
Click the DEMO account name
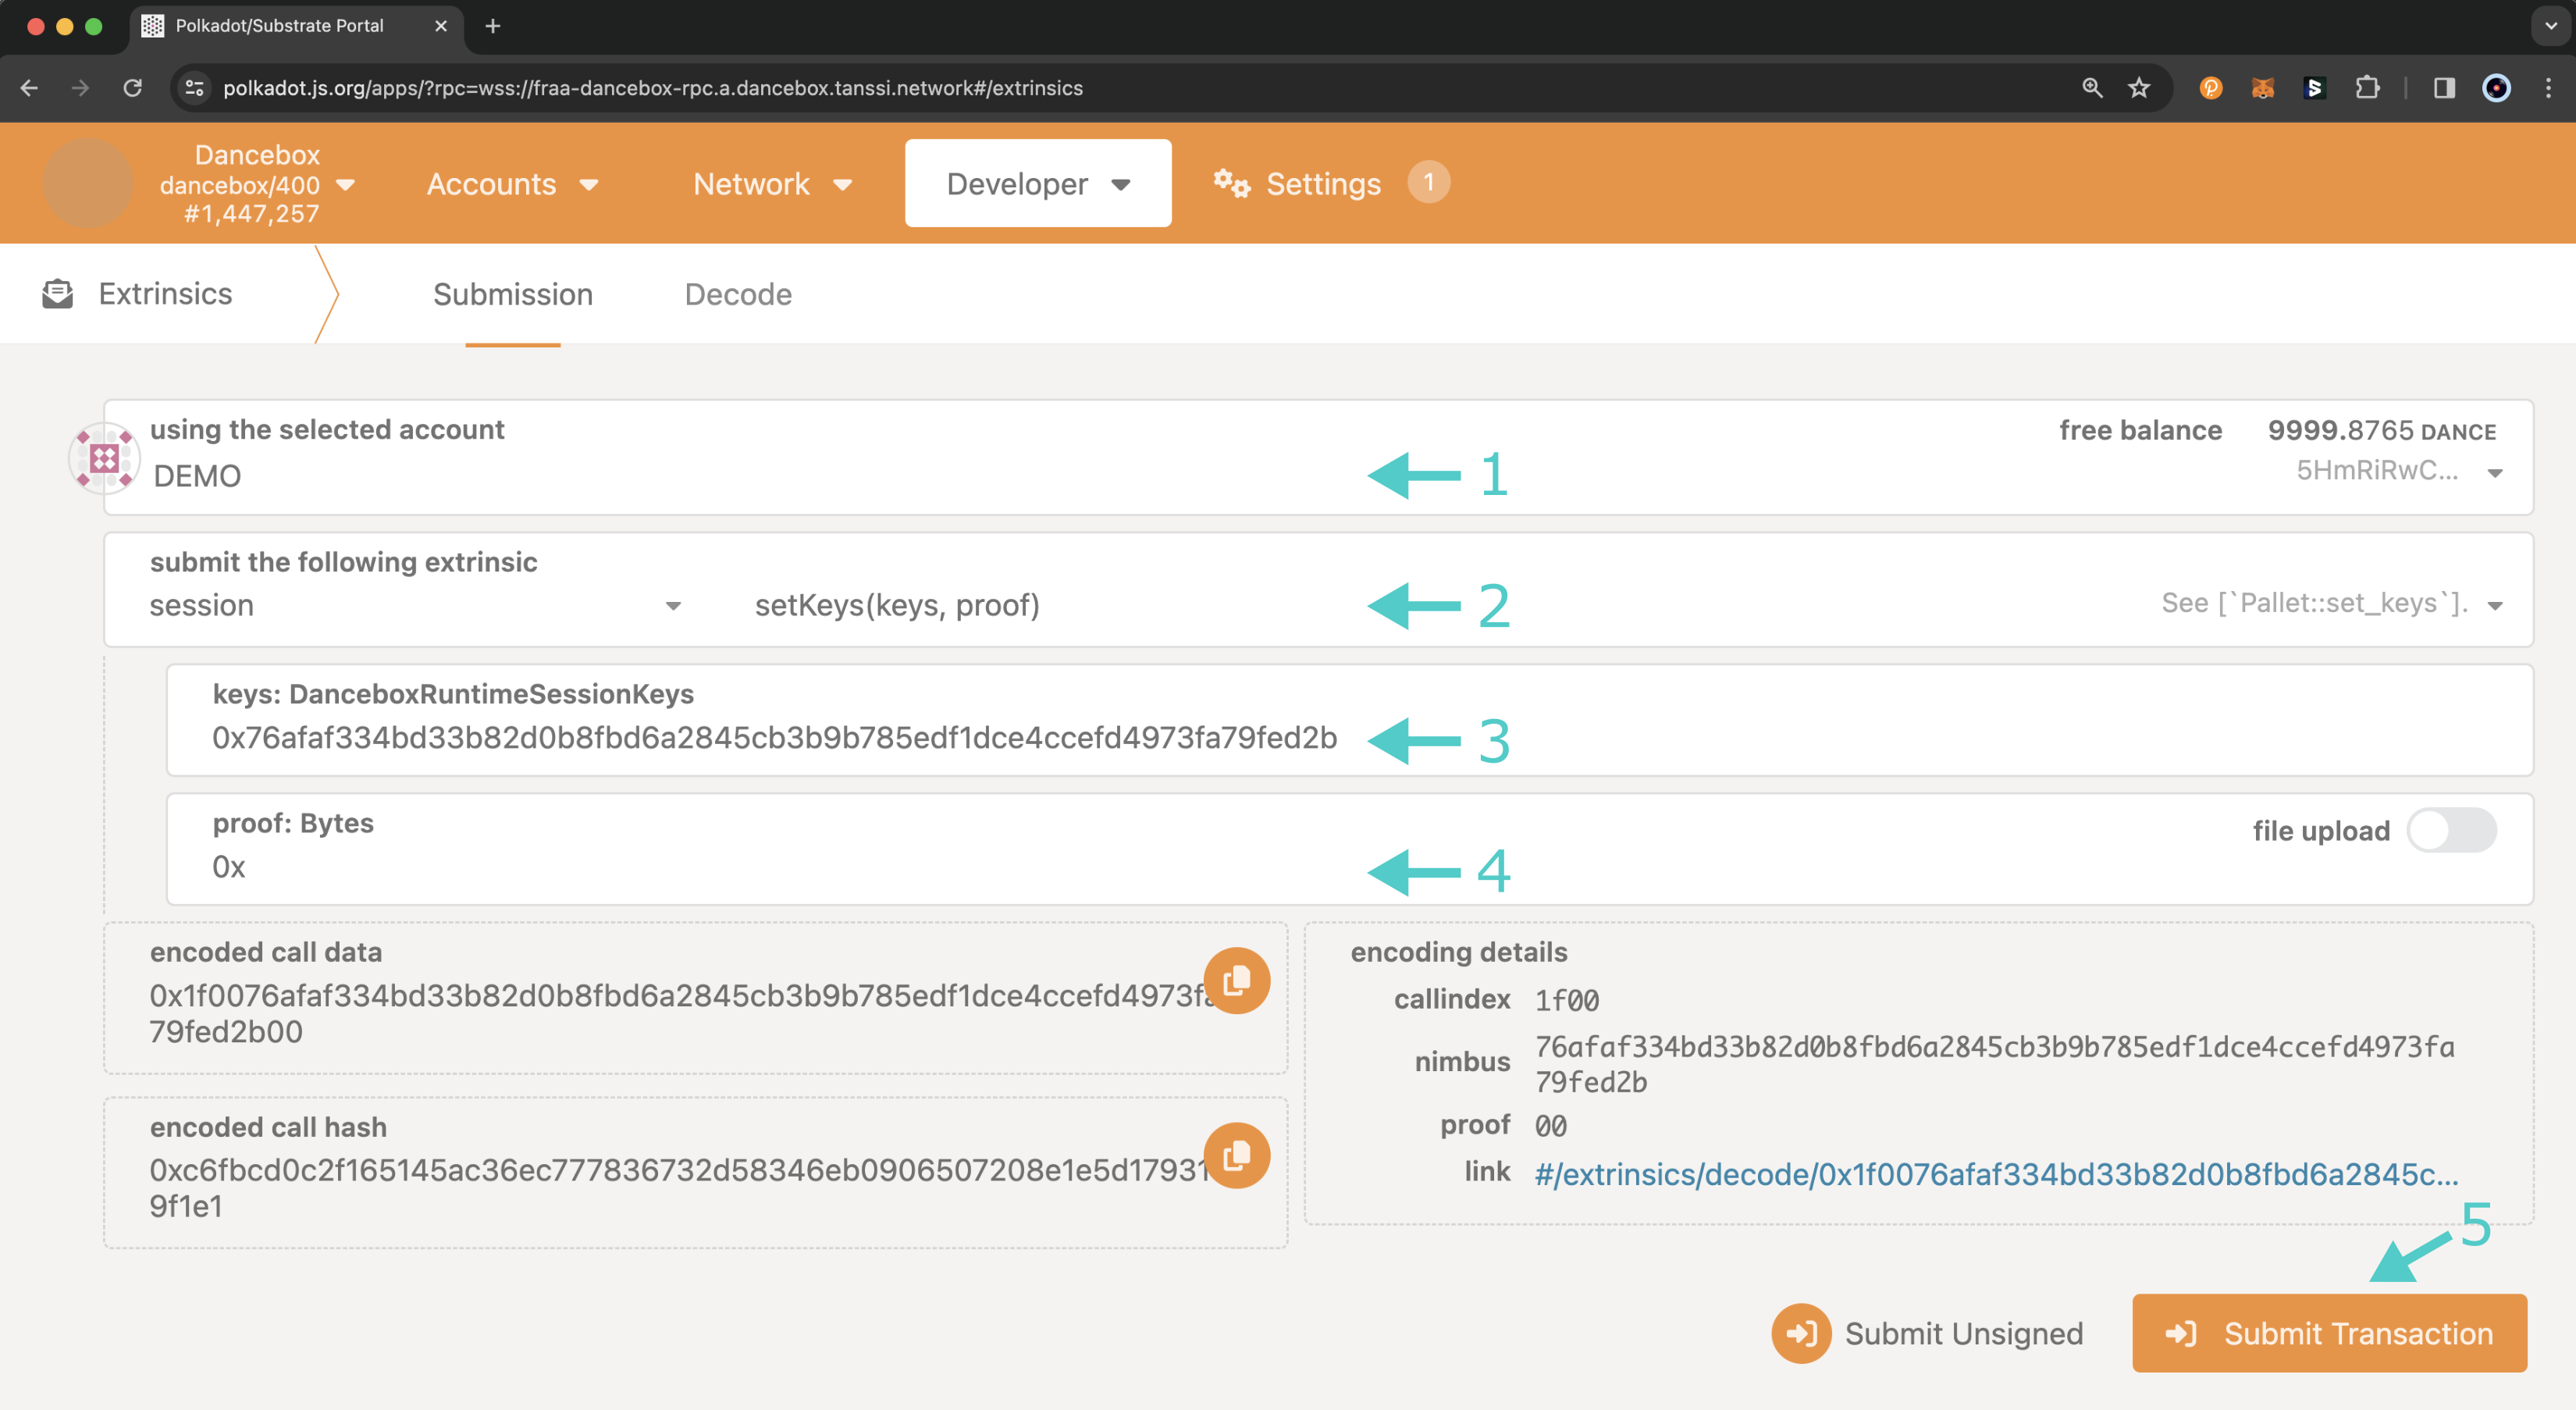[197, 476]
